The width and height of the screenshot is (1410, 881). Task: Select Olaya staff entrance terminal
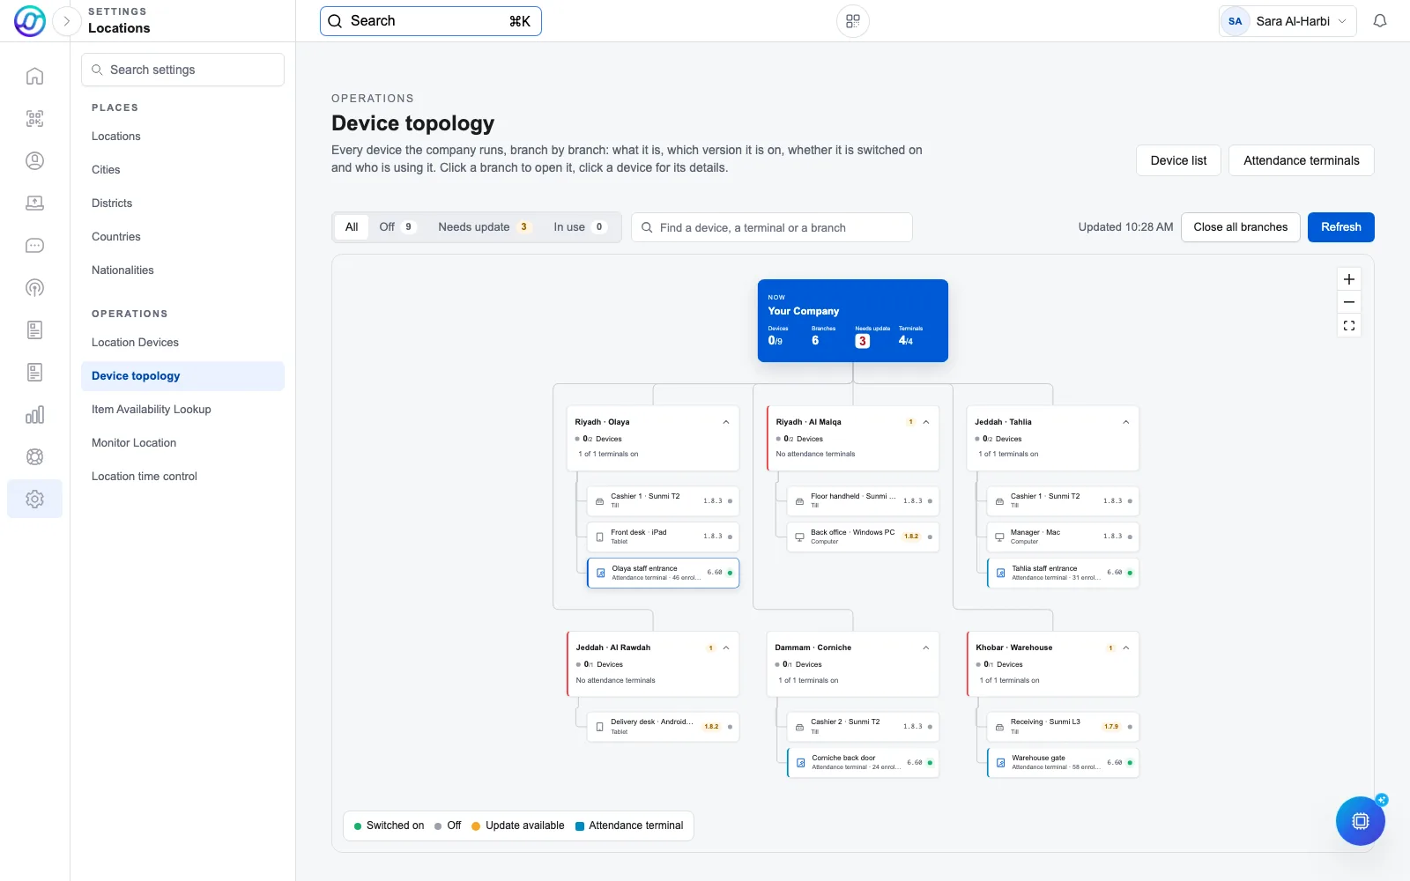pyautogui.click(x=663, y=573)
